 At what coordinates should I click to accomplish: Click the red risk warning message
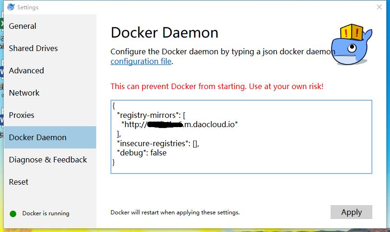[x=217, y=86]
